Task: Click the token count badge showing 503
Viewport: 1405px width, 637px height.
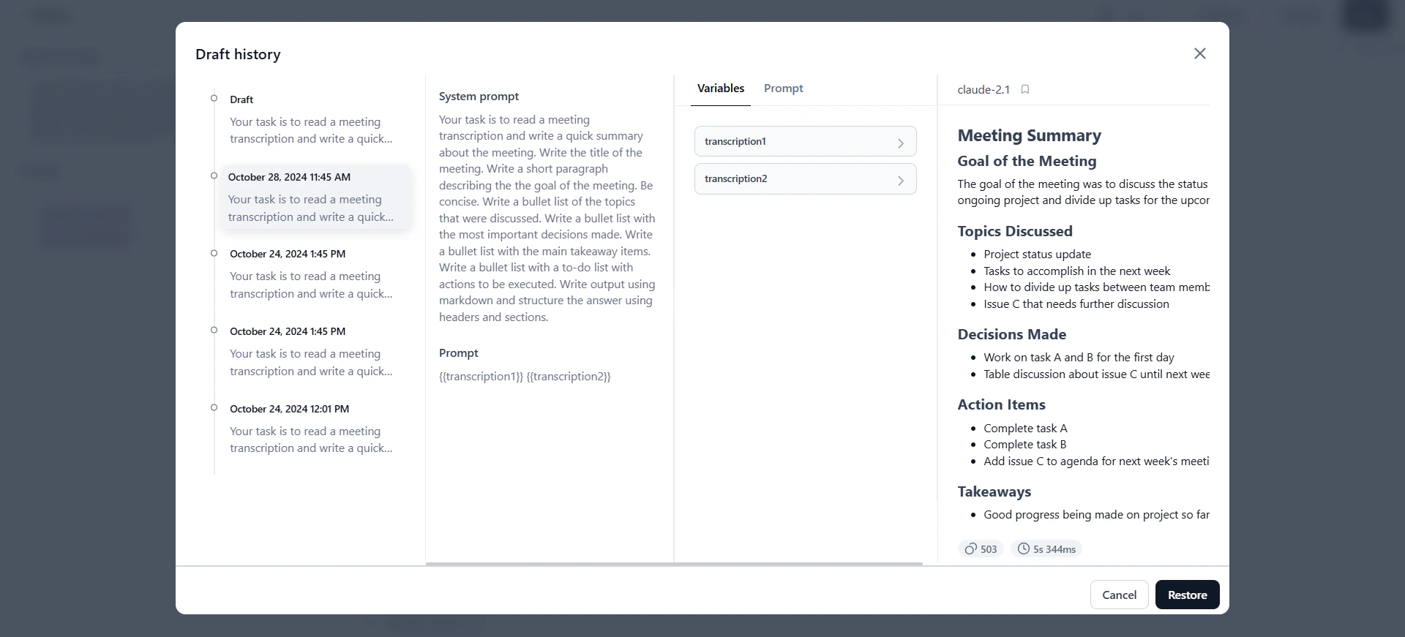Action: click(980, 549)
